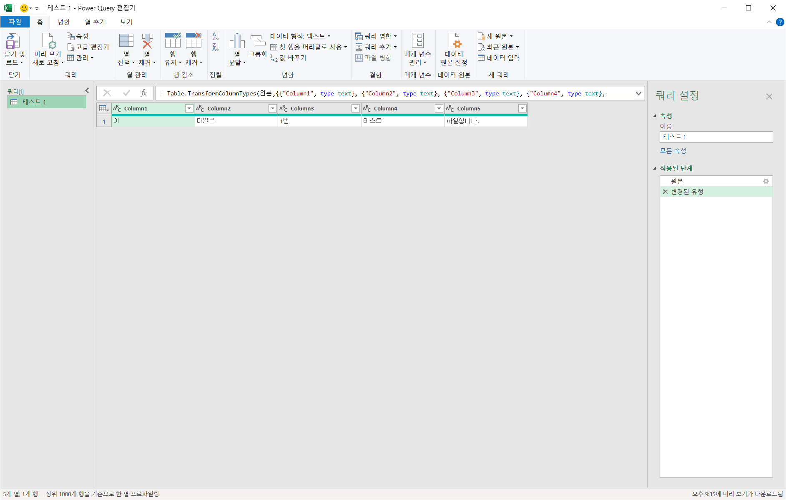Open Column5 filter dropdown

click(x=522, y=108)
